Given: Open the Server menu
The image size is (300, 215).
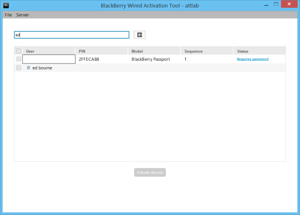Looking at the screenshot, I should pos(22,15).
